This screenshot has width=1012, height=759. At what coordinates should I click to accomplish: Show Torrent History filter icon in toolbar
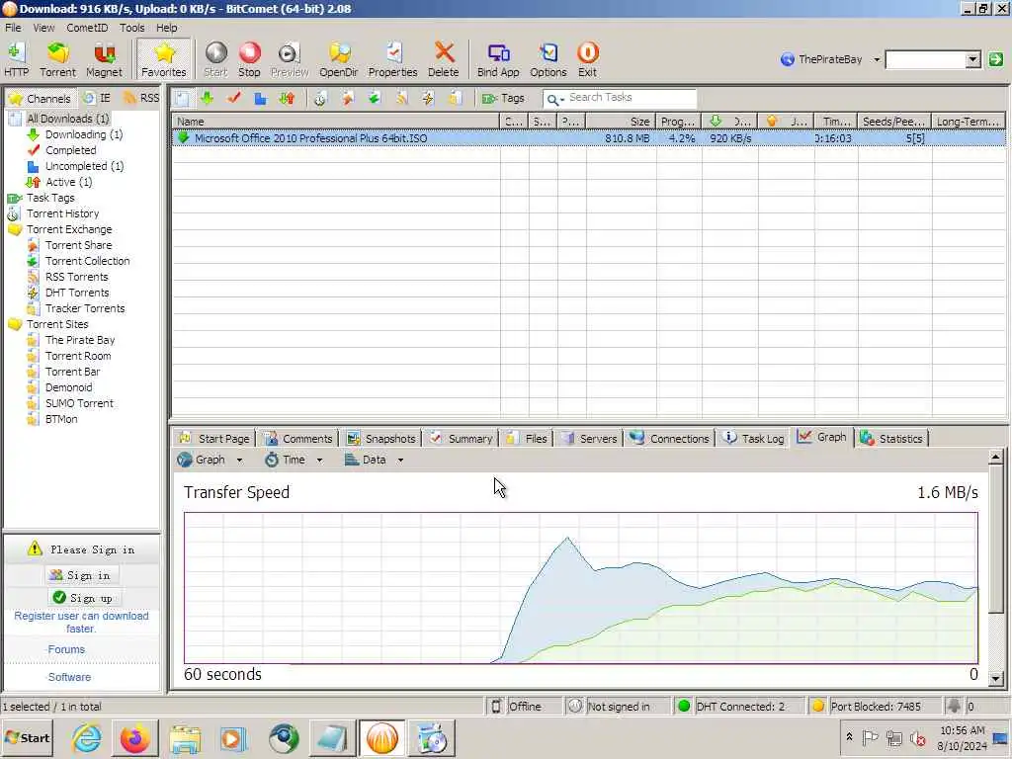pyautogui.click(x=320, y=98)
